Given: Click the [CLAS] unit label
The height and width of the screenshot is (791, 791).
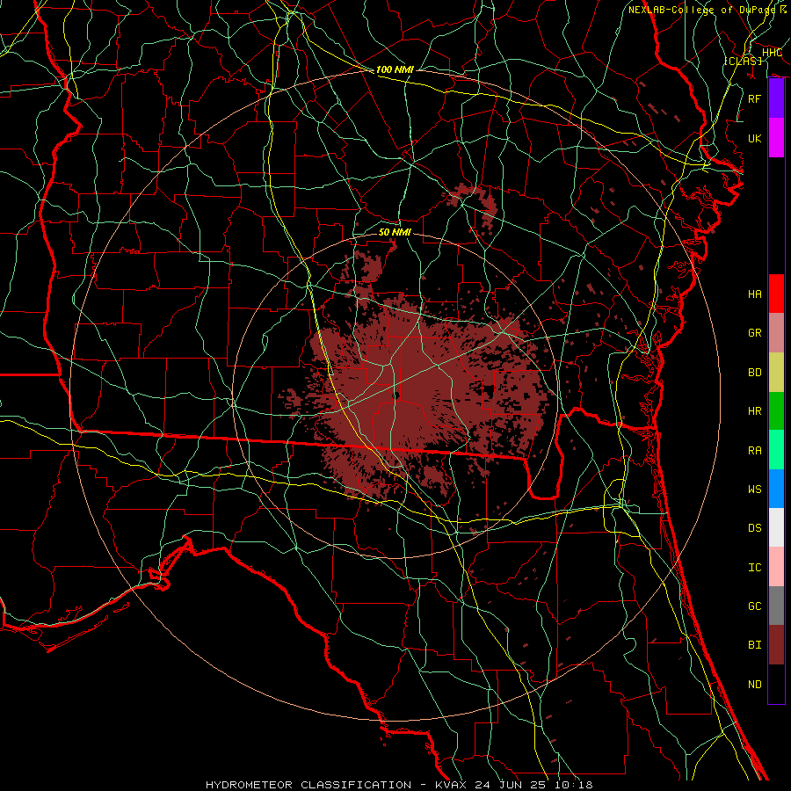Looking at the screenshot, I should (x=743, y=62).
